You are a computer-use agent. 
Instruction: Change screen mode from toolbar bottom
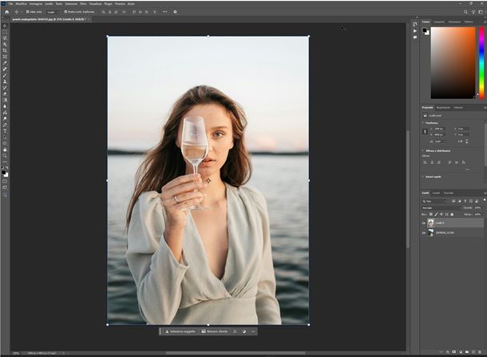[x=5, y=188]
